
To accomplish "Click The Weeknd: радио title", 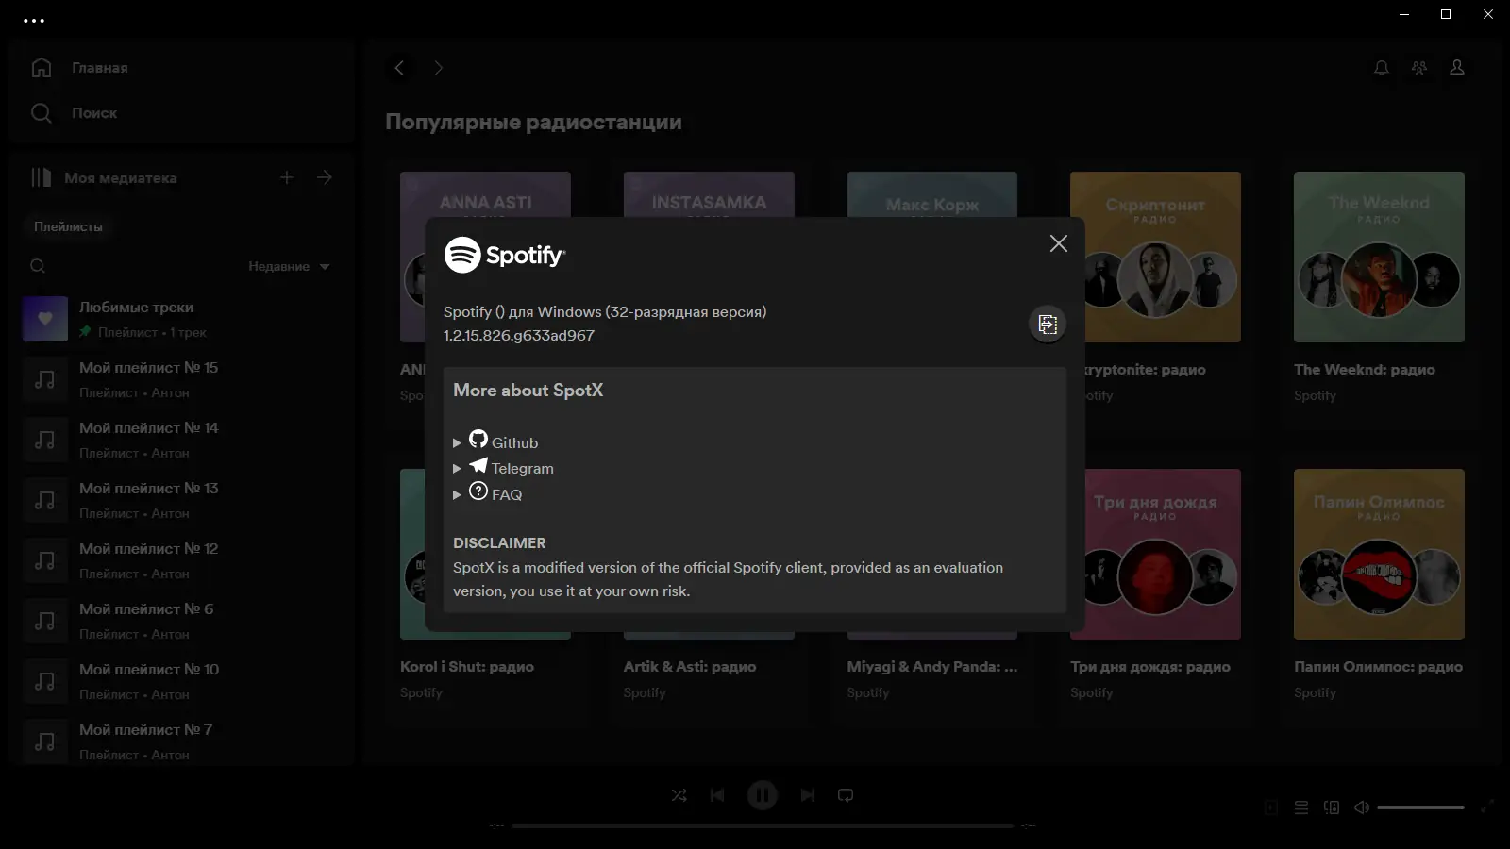I will pos(1365,370).
